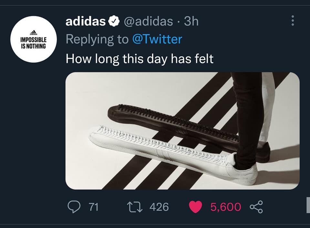Click the reply speech bubble icon

(x=74, y=207)
